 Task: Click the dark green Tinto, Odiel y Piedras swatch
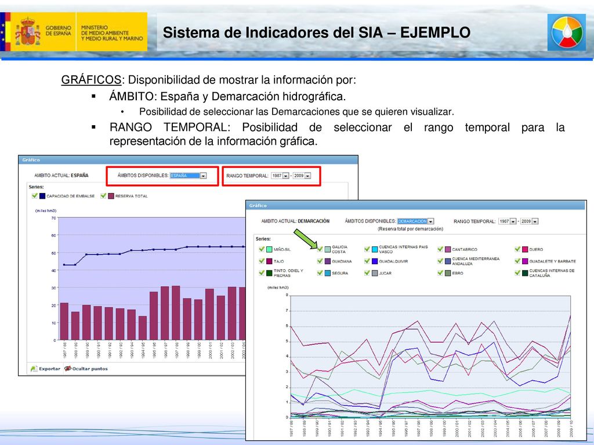click(x=269, y=273)
